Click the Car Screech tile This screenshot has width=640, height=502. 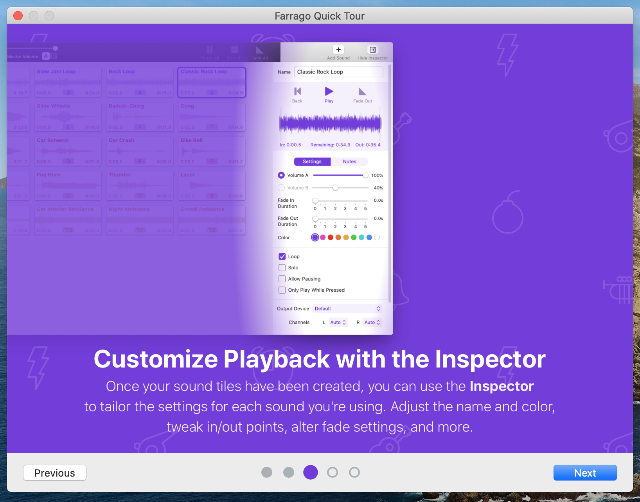coord(68,151)
